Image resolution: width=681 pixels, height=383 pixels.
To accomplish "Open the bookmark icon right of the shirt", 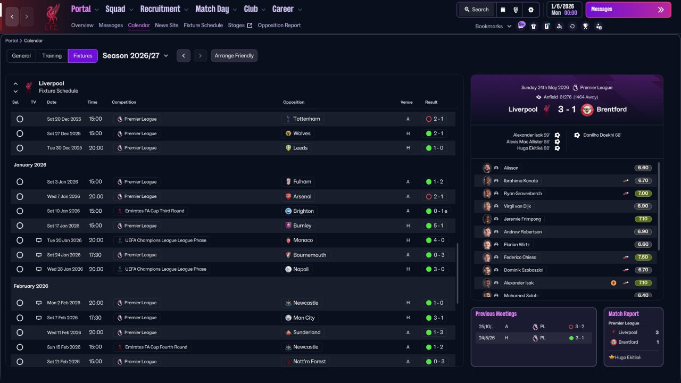I will coord(546,26).
